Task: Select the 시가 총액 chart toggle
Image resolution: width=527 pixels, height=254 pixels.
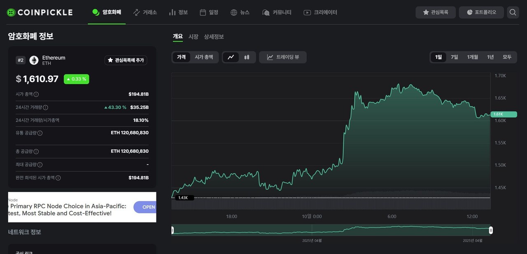Action: click(204, 57)
